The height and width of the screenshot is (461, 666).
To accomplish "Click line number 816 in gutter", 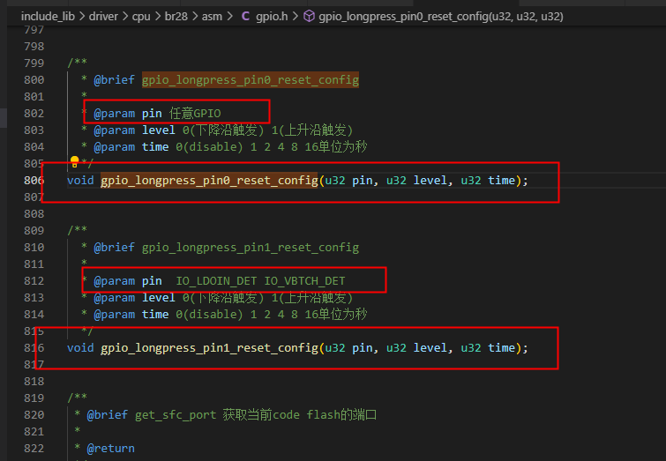I will 34,348.
